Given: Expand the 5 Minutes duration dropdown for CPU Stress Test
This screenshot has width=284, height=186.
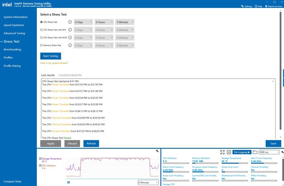Looking at the screenshot, I should 125,22.
